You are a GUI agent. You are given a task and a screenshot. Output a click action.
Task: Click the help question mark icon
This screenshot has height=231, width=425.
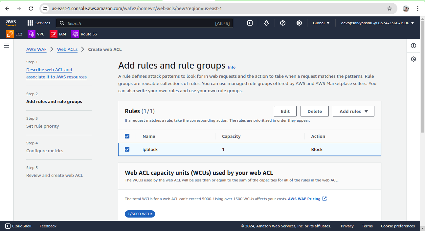point(283,23)
